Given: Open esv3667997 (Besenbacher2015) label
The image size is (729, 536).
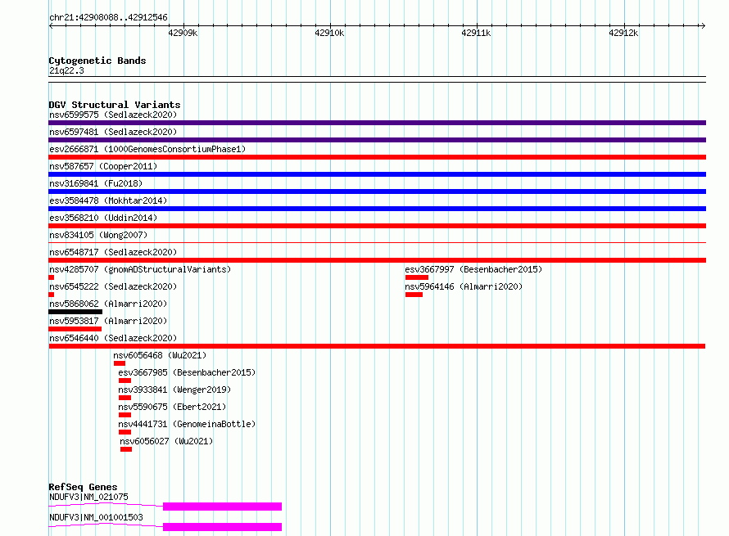Looking at the screenshot, I should point(473,269).
